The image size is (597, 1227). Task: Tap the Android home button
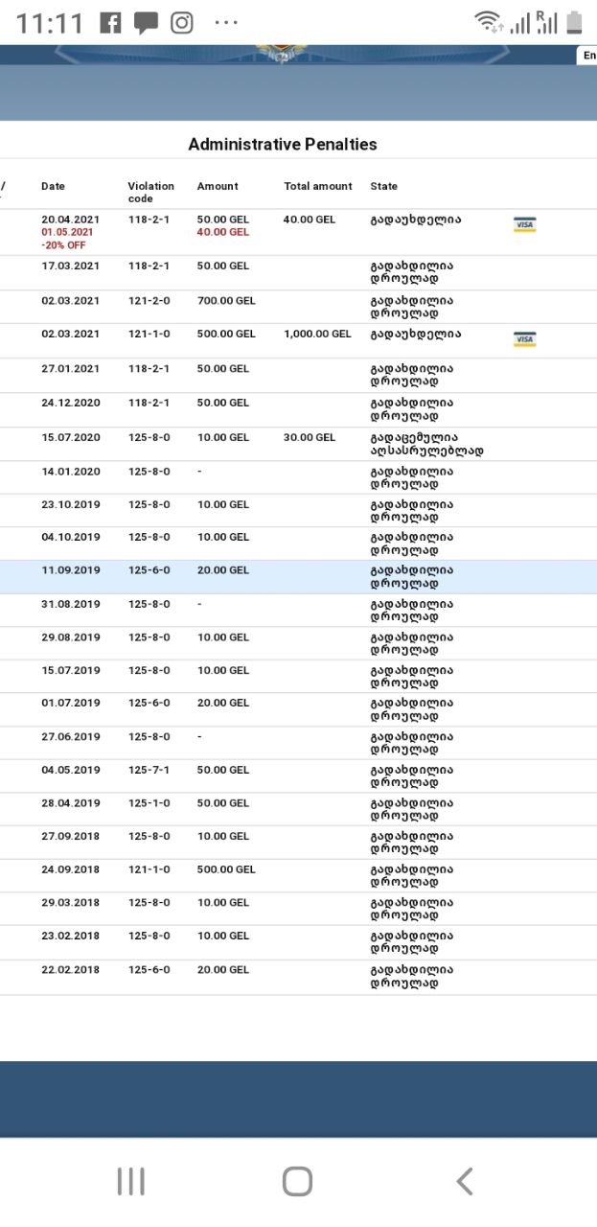pos(297,1181)
